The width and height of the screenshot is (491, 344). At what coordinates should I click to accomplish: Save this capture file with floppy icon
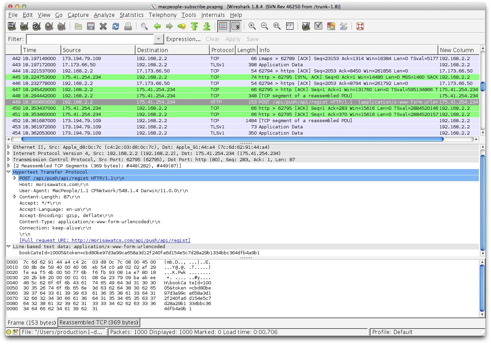tap(91, 26)
